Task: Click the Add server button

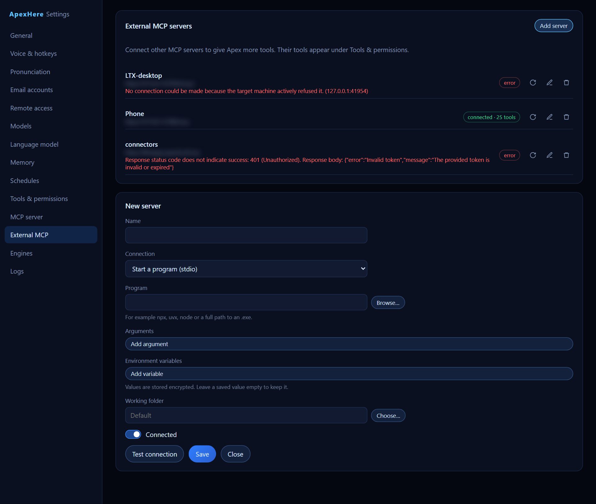Action: point(553,26)
